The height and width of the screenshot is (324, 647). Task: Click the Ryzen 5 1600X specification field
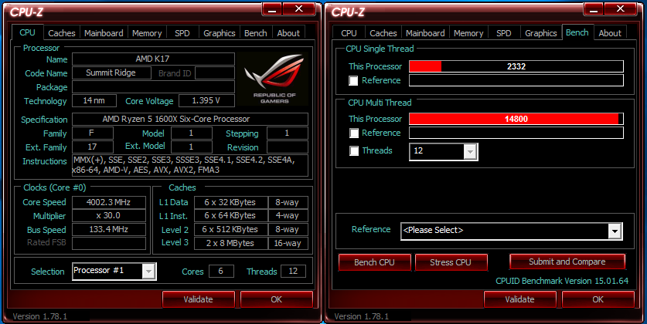[x=190, y=119]
